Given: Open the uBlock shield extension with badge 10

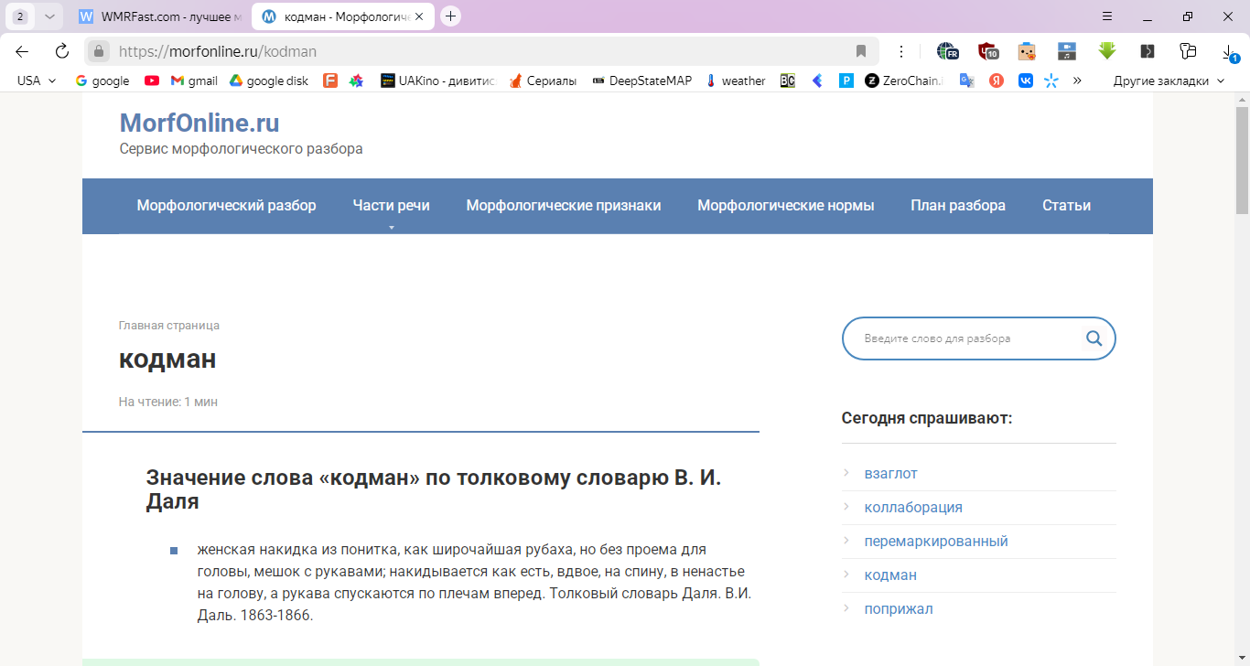Looking at the screenshot, I should click(987, 51).
